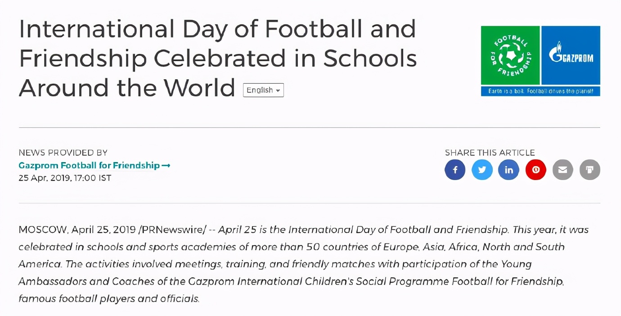
Task: Click the line ending "football players and officials"
Action: point(108,298)
